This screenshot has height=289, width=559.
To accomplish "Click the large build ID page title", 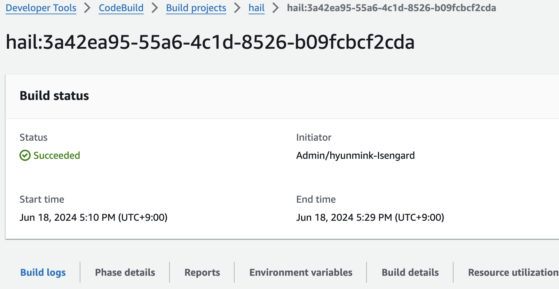I will [210, 42].
